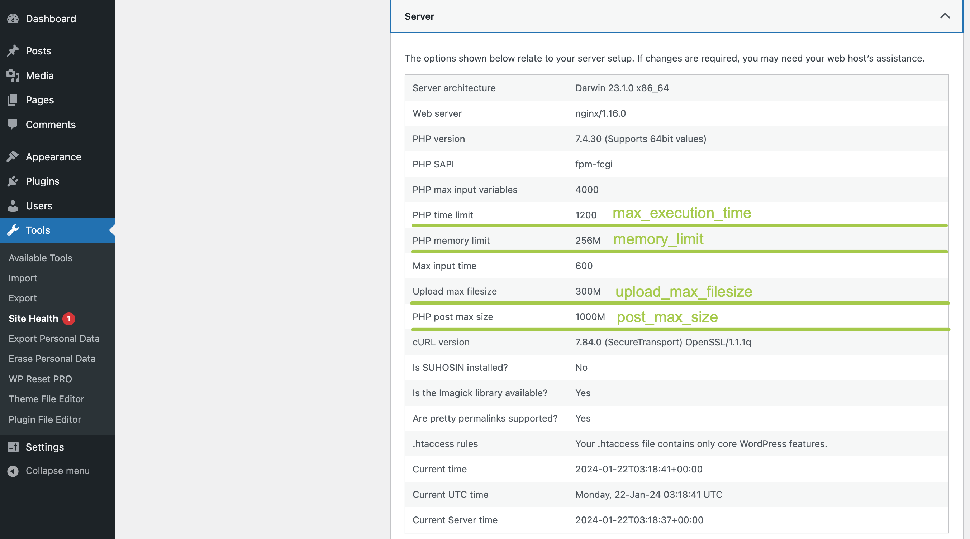Click the Users person icon

(x=13, y=205)
